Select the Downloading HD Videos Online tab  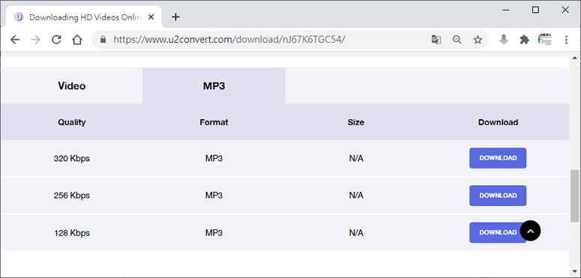[x=84, y=17]
